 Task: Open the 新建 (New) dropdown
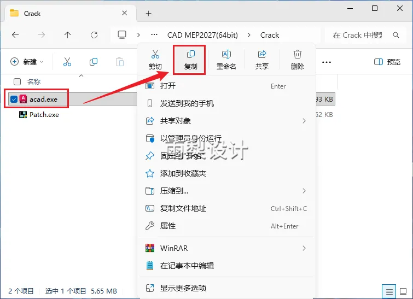[27, 62]
